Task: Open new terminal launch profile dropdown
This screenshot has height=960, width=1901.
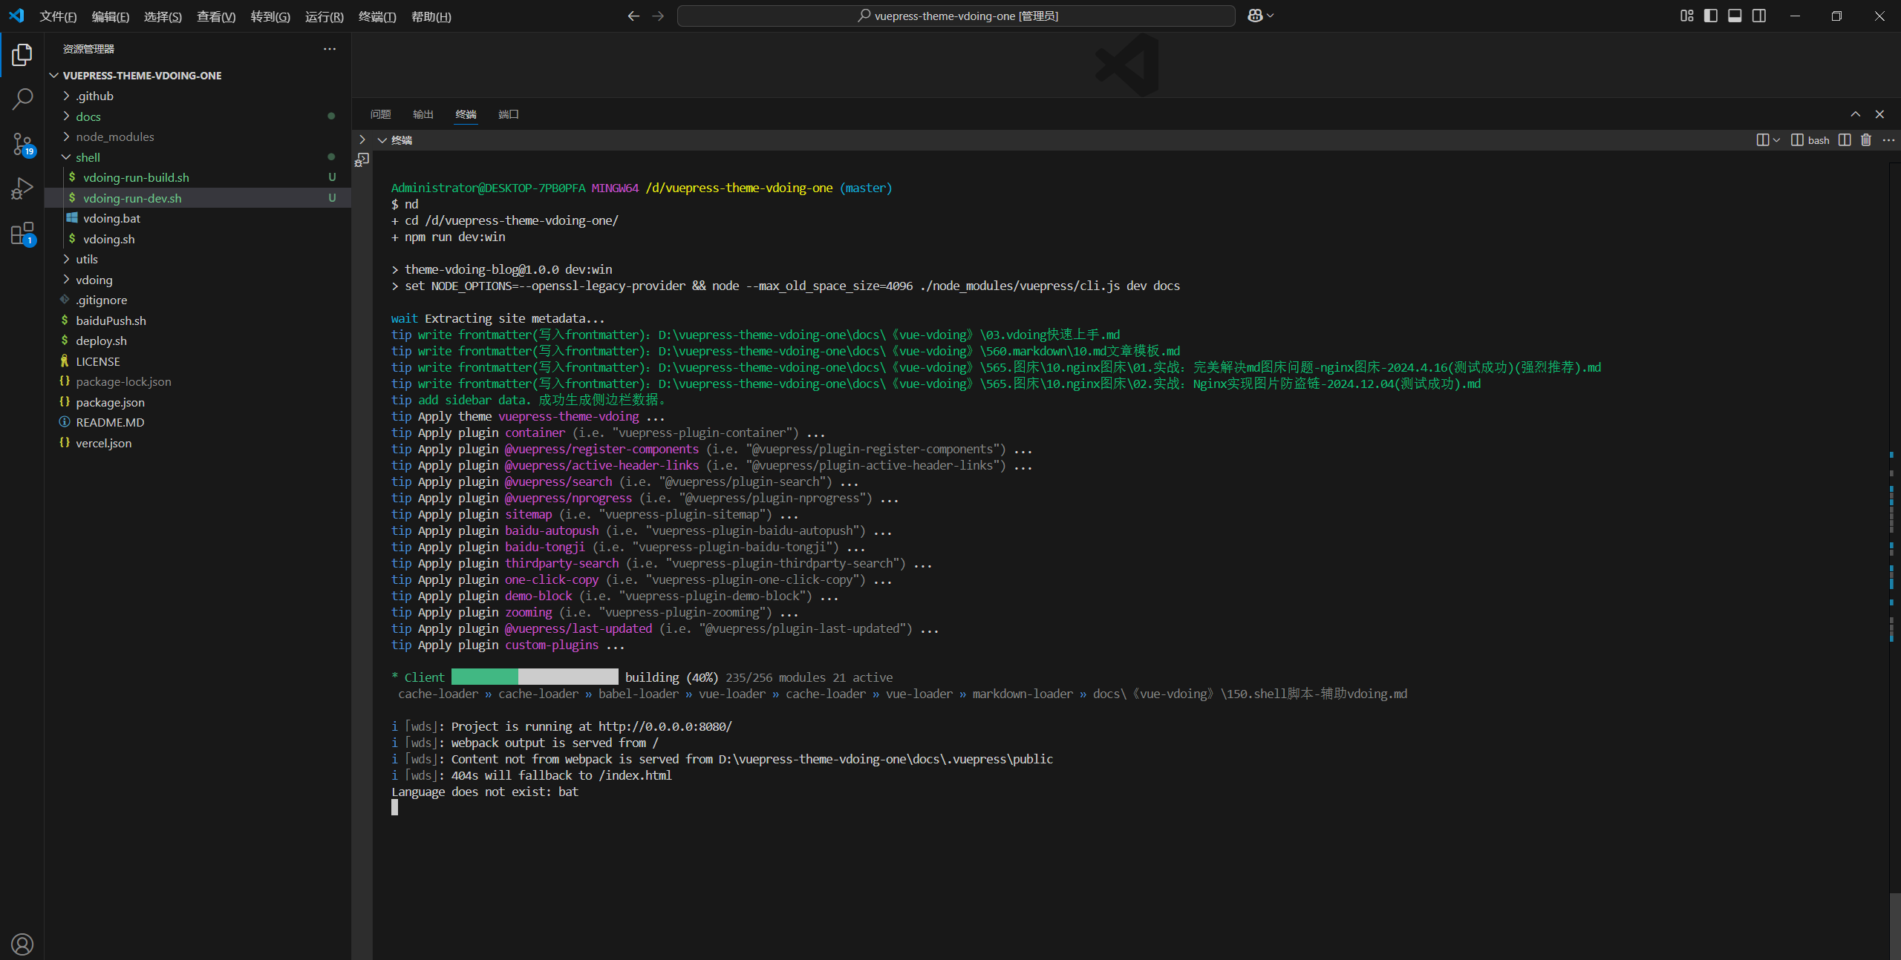Action: [x=1776, y=139]
